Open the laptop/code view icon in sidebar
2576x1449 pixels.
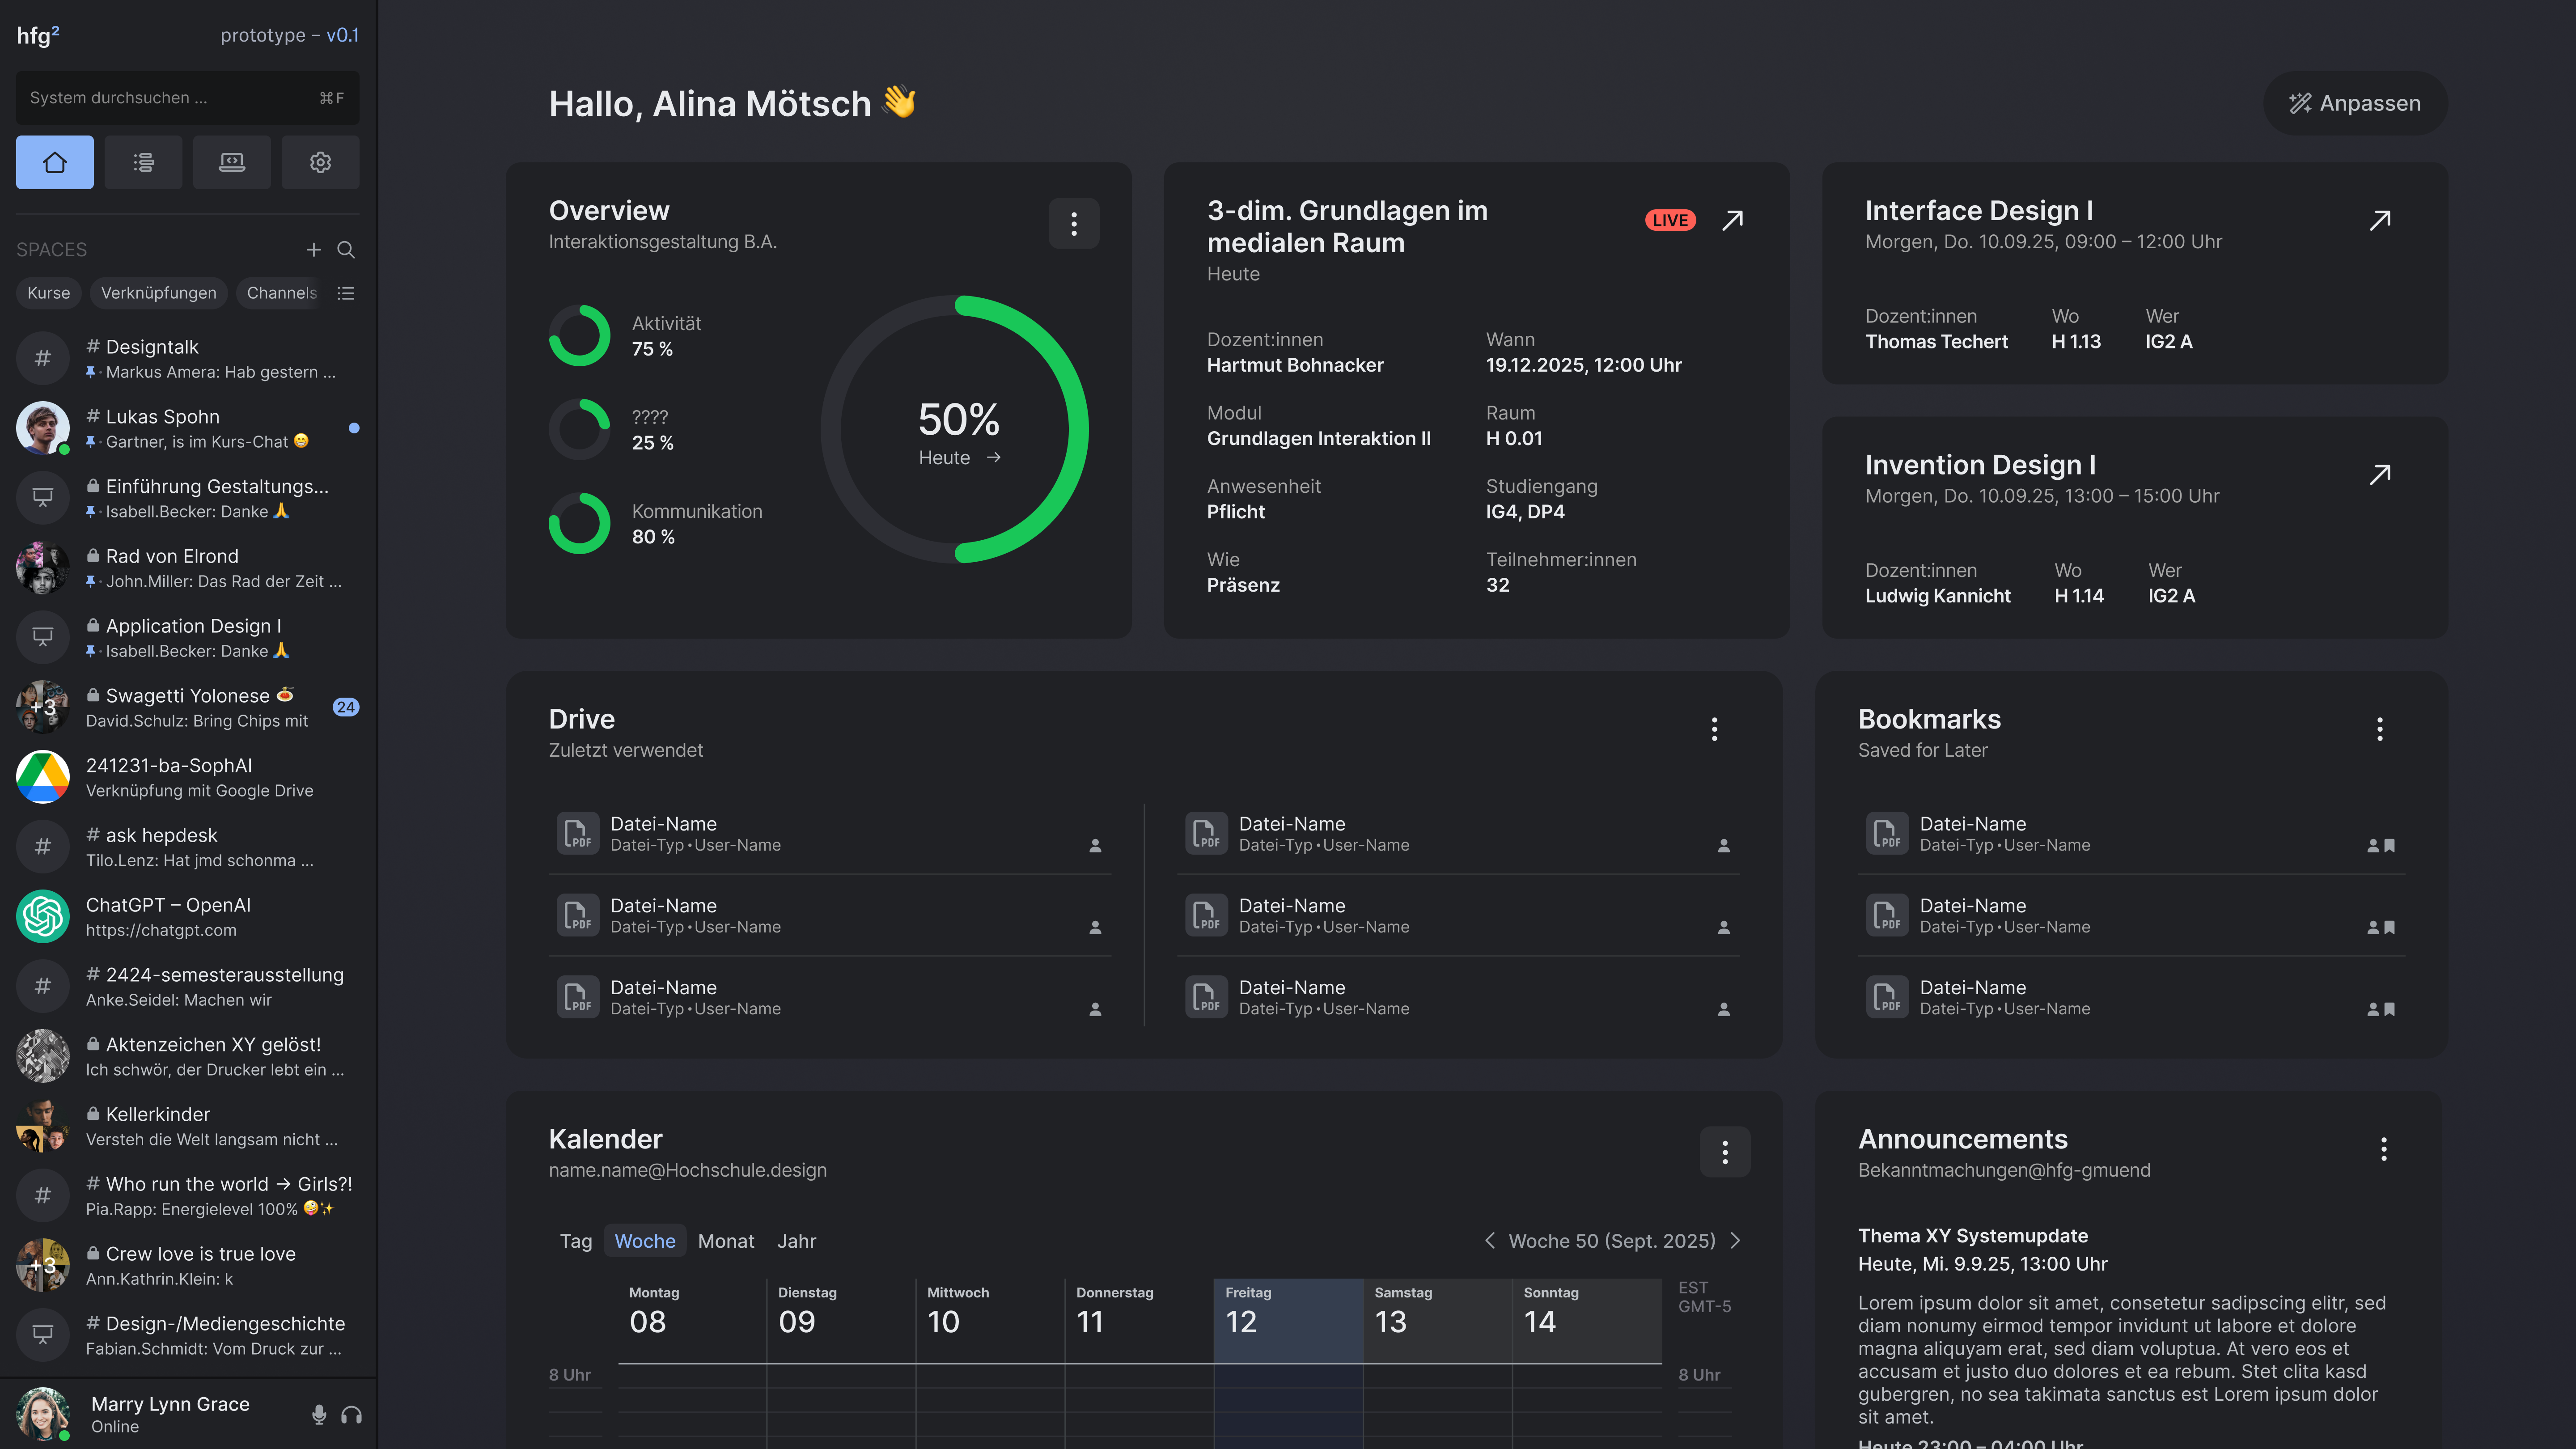(x=232, y=161)
